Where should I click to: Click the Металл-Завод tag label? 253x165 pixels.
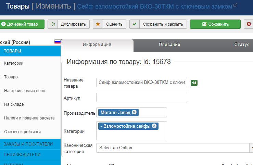tap(115, 112)
